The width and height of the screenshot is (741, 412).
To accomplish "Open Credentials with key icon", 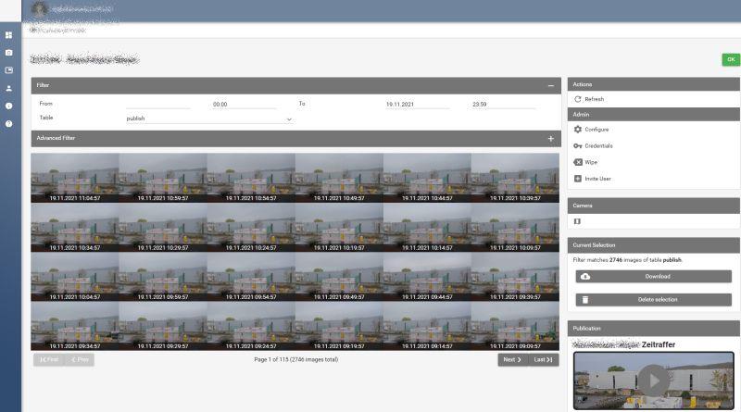I will 598,146.
